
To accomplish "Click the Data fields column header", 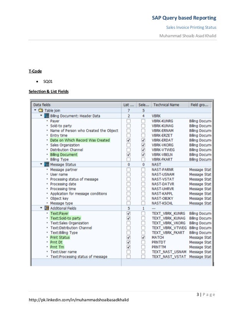I will 76,105.
